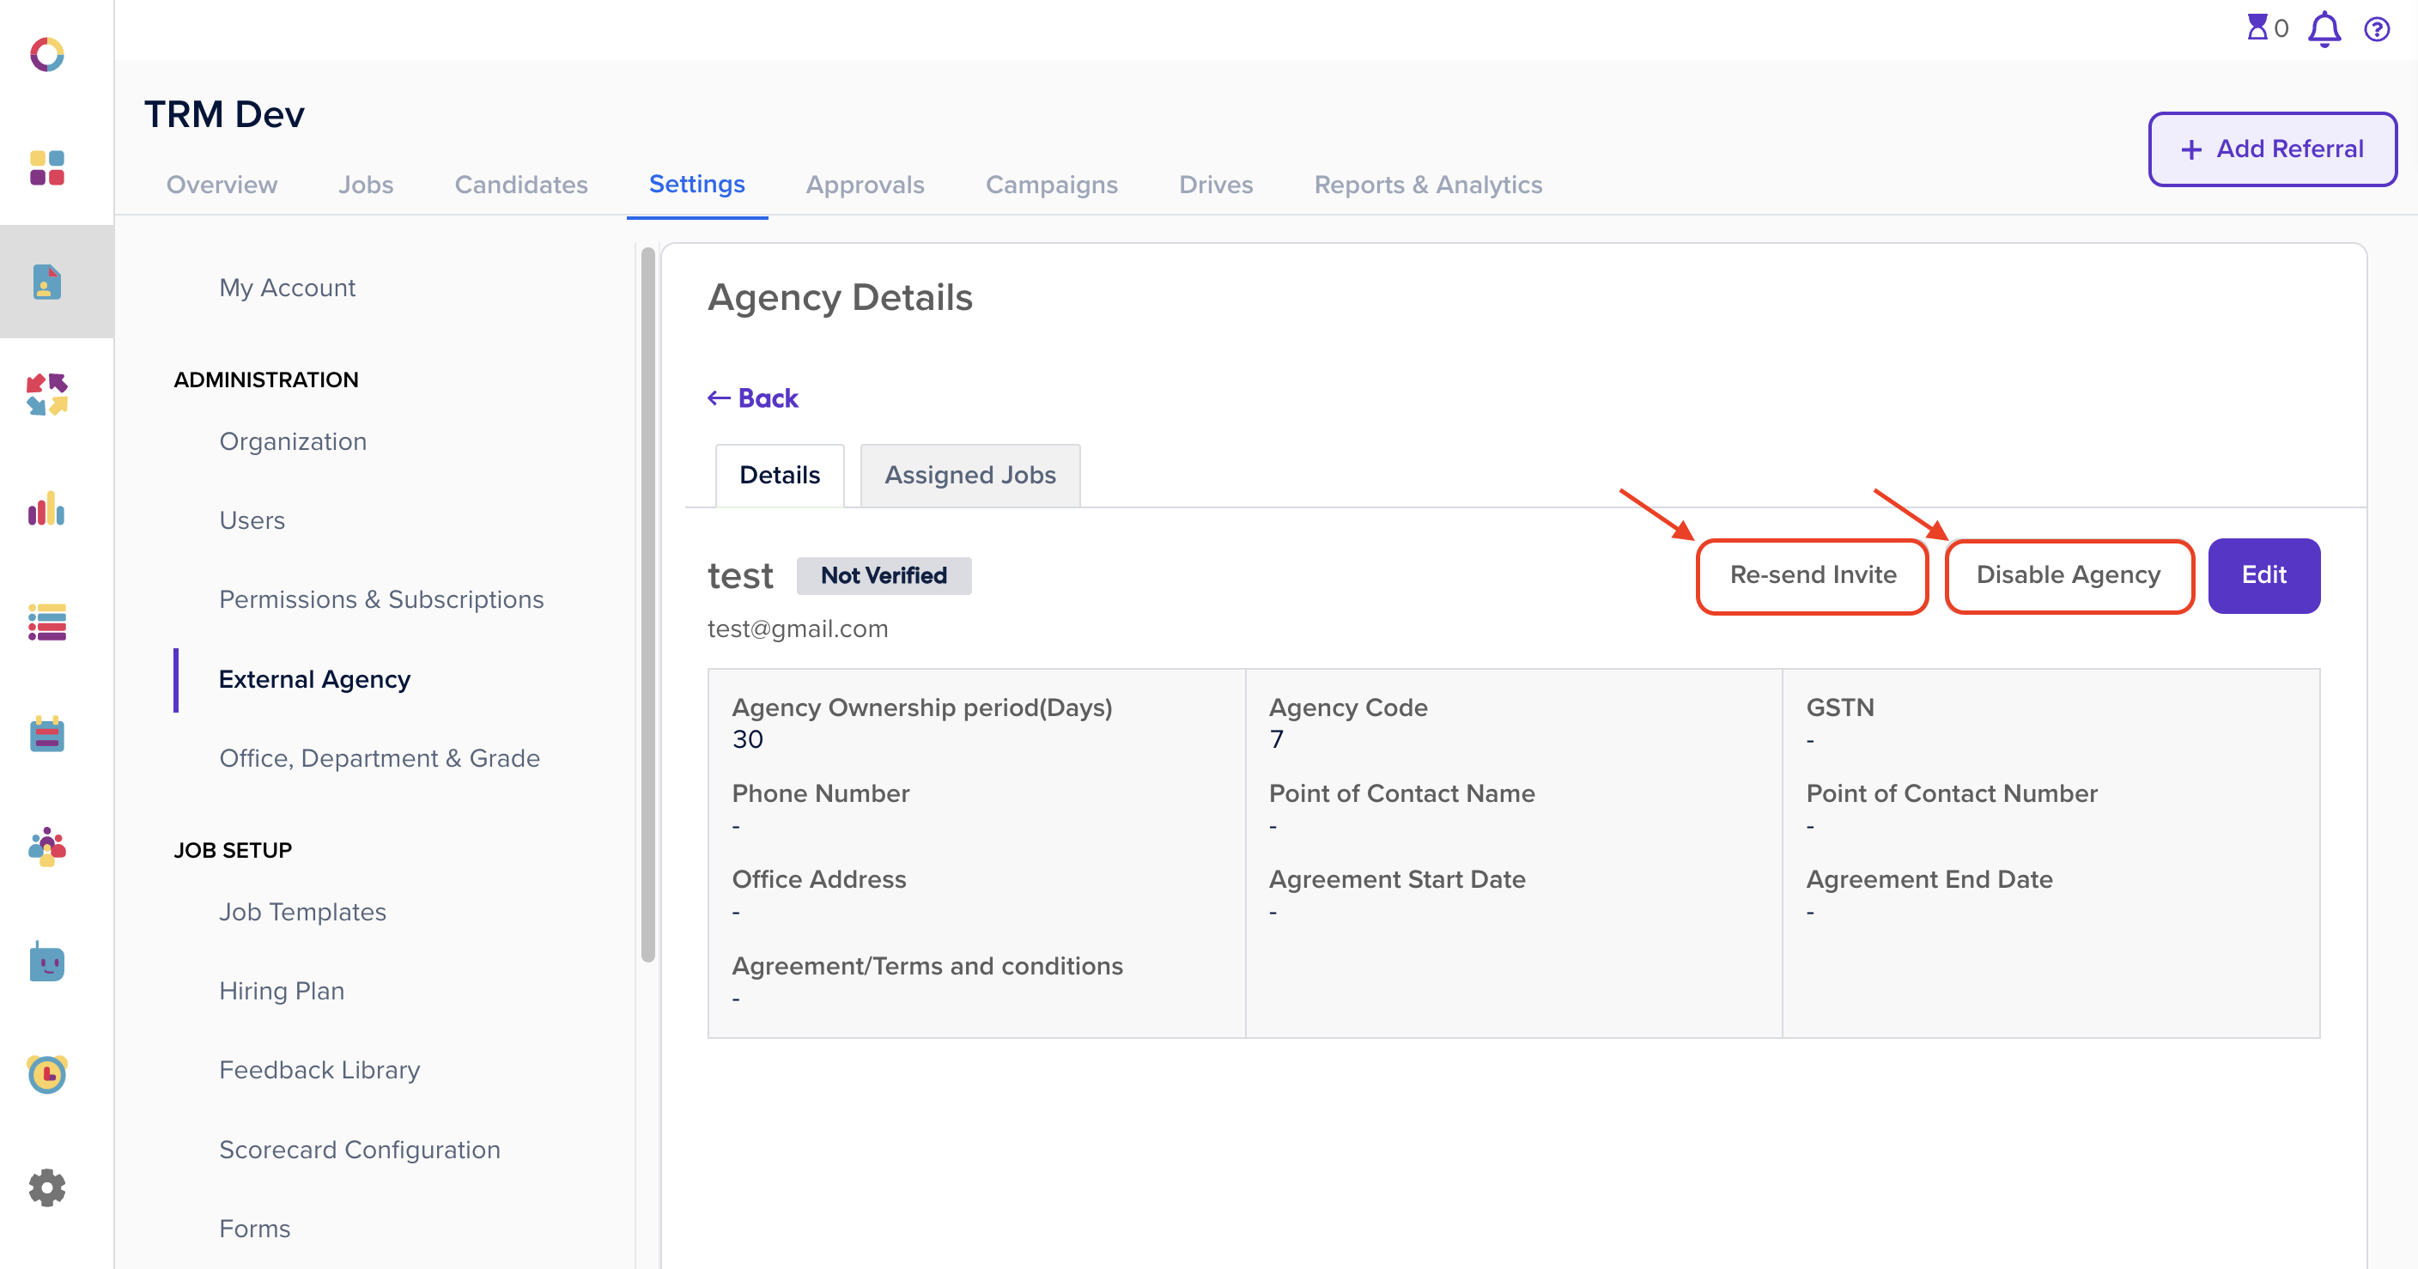Click the TRM Dev page title

pos(224,113)
